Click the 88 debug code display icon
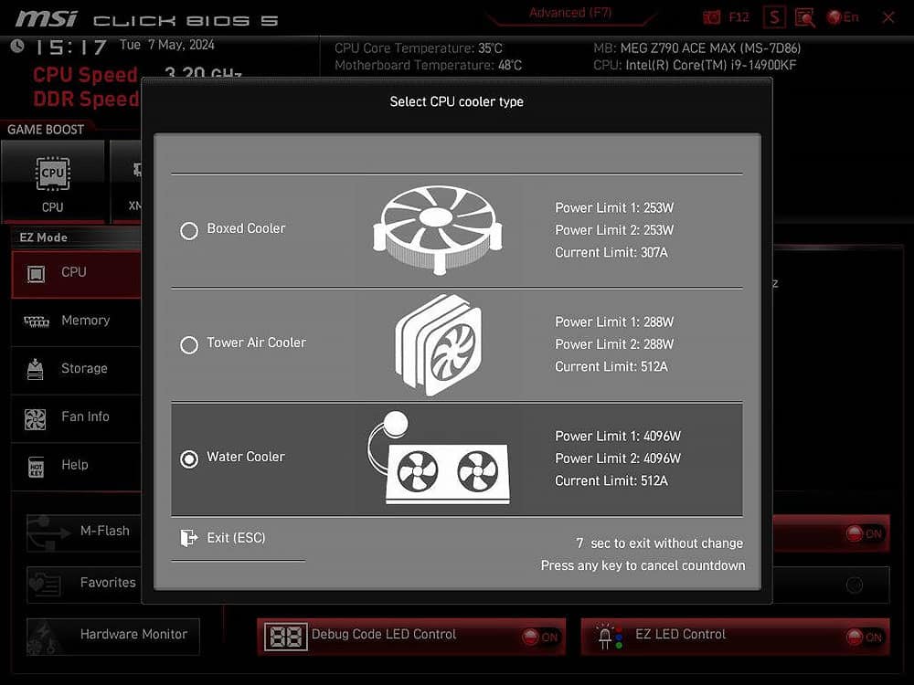This screenshot has height=685, width=914. [x=285, y=637]
